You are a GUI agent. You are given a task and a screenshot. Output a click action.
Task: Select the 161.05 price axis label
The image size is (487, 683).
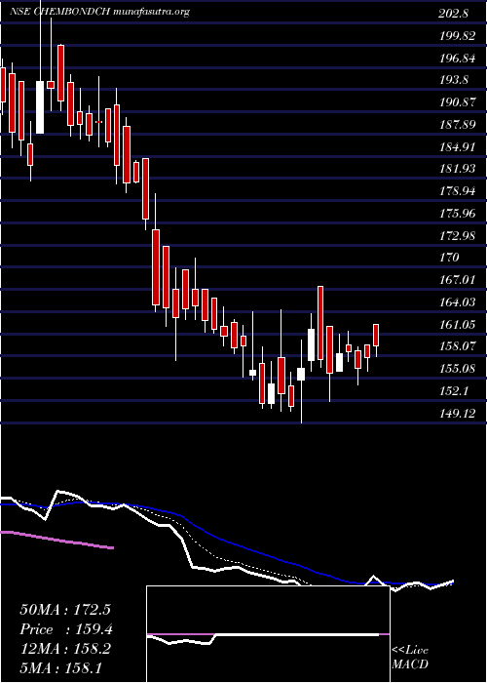pos(457,324)
